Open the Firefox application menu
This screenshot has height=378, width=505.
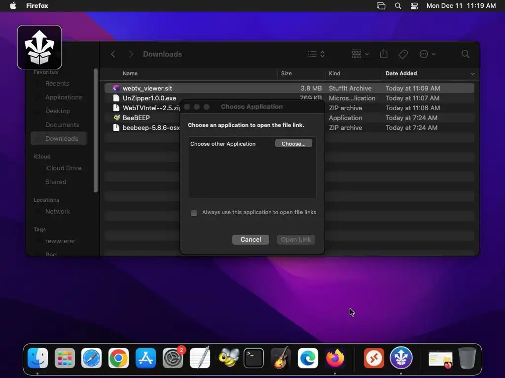37,5
